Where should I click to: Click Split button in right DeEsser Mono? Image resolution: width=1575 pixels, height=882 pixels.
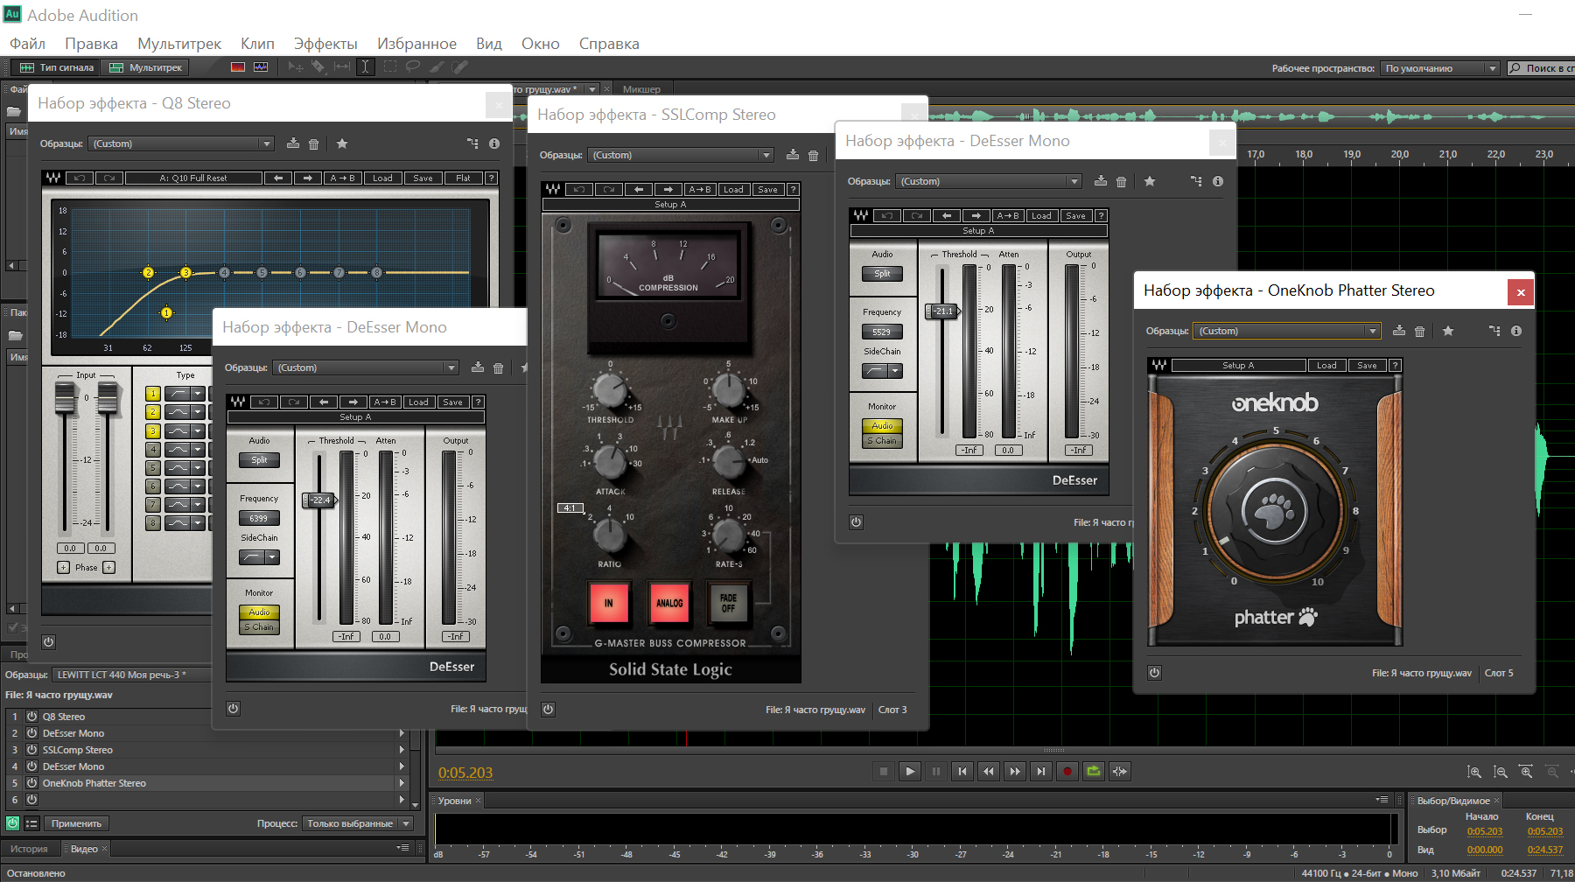pos(882,273)
